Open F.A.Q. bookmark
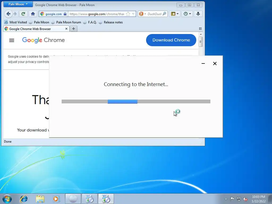 click(x=90, y=22)
